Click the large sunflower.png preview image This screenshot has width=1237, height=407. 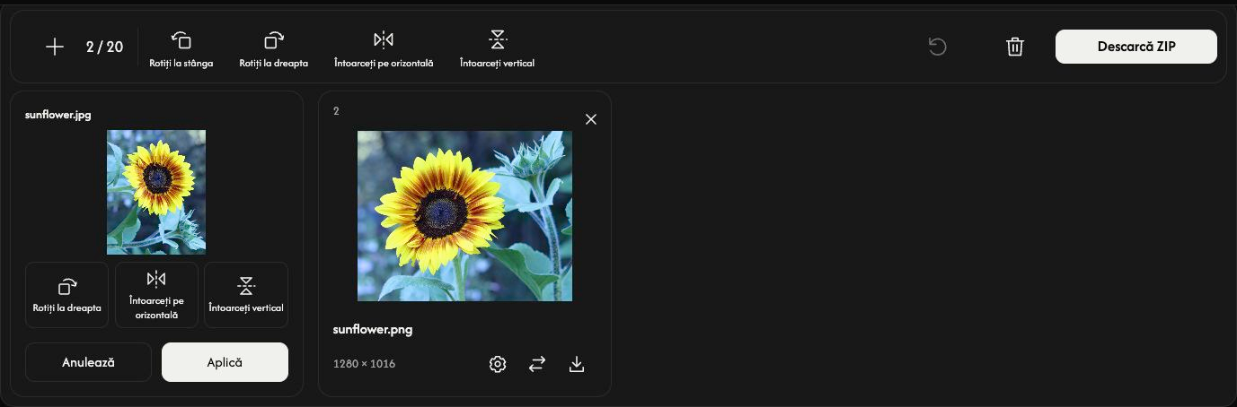(x=464, y=216)
